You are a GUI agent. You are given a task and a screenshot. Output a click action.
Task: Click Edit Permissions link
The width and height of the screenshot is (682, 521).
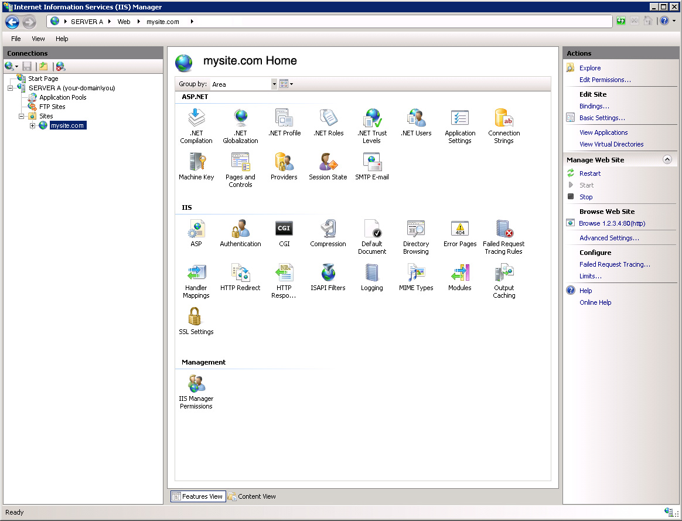point(605,80)
